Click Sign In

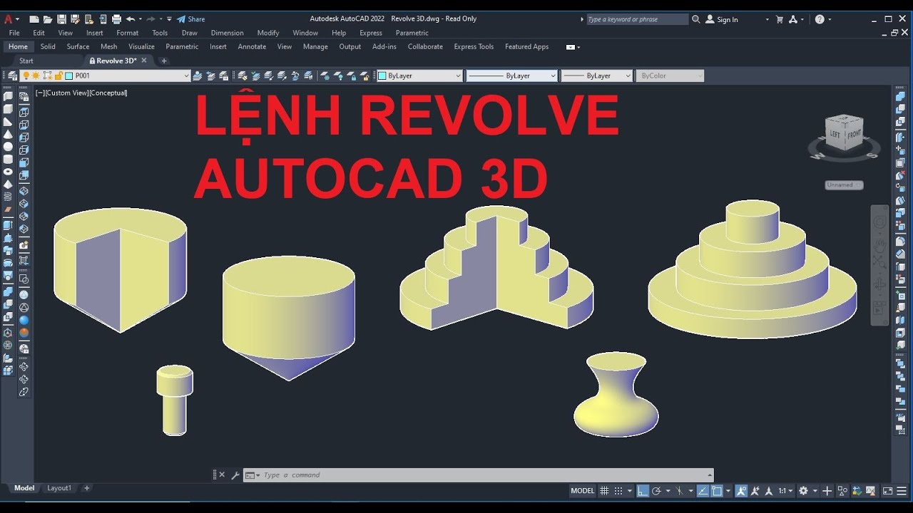pos(722,19)
